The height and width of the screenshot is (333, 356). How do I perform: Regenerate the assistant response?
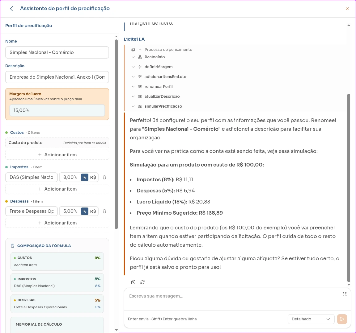pyautogui.click(x=142, y=282)
